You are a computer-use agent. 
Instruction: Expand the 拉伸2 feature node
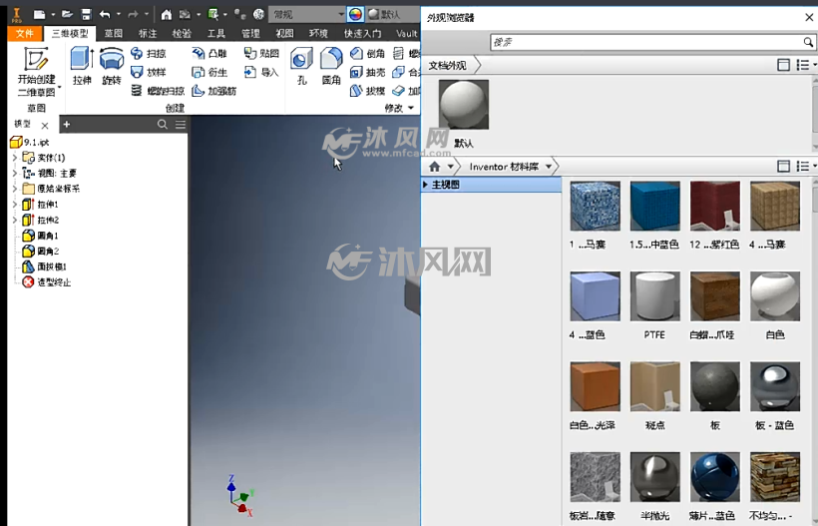point(15,220)
